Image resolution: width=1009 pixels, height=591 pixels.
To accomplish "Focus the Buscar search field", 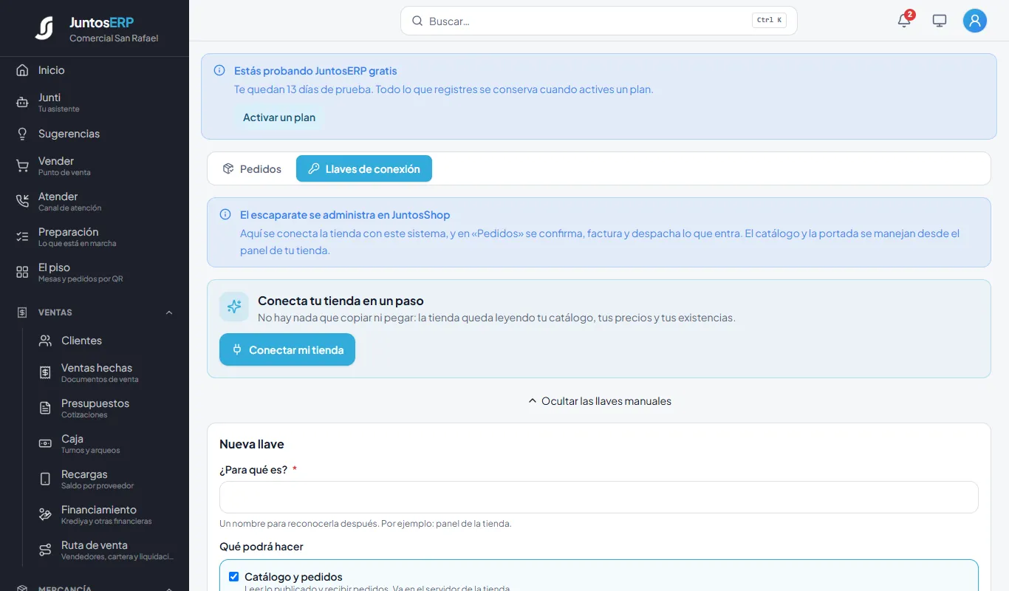I will (x=599, y=21).
